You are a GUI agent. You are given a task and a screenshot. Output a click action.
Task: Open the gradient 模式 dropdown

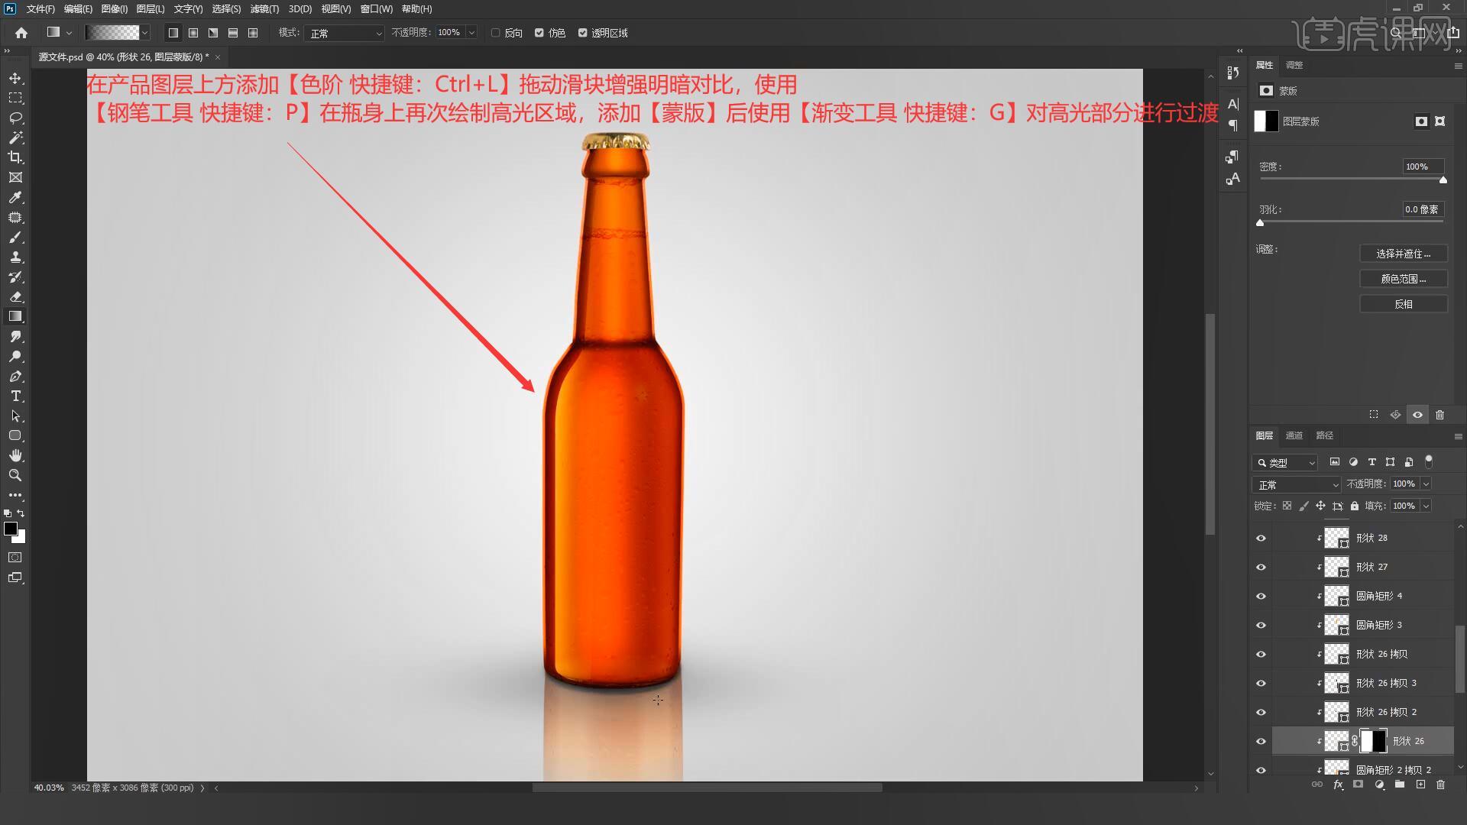[344, 33]
